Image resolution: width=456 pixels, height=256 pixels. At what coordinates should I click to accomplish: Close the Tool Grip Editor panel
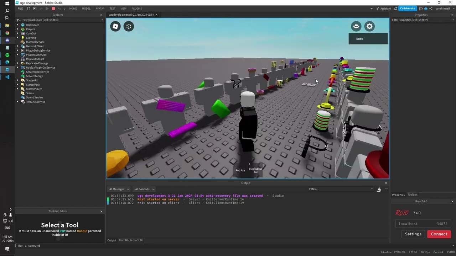(101, 211)
